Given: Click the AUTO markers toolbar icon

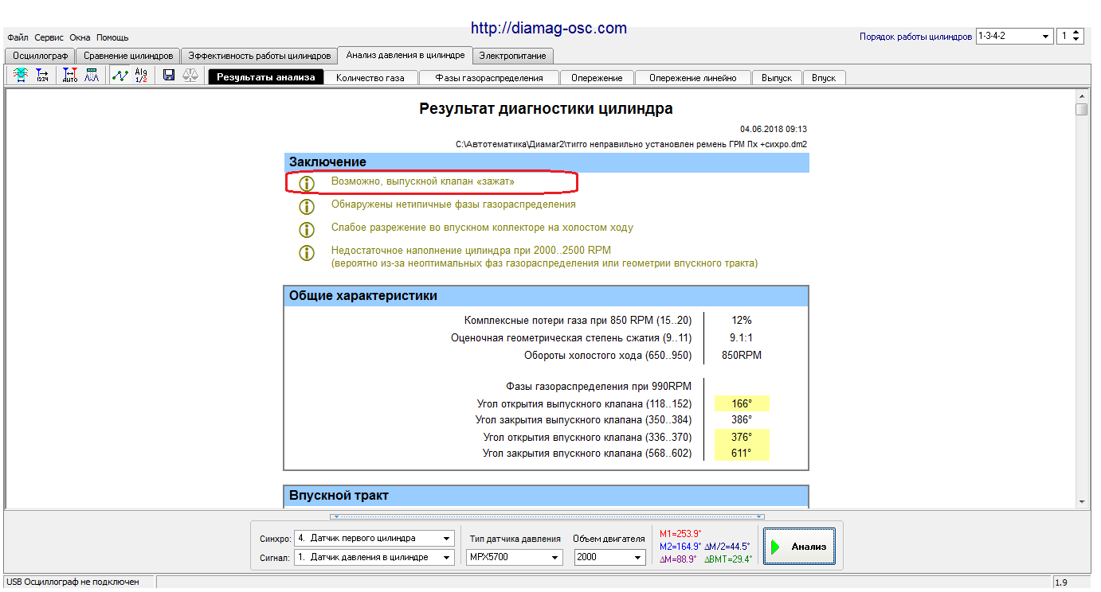Looking at the screenshot, I should [70, 76].
